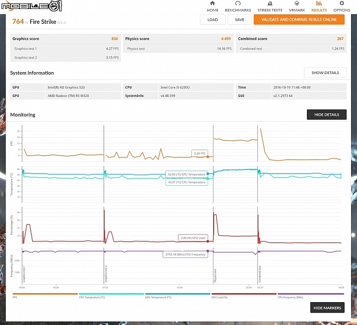Click the Physics test 14.16 FPS row
The image size is (357, 325).
click(x=178, y=49)
